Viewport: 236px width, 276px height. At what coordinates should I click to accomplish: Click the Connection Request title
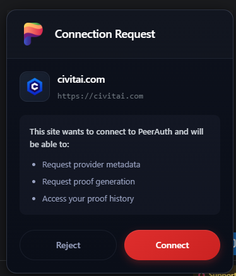105,34
